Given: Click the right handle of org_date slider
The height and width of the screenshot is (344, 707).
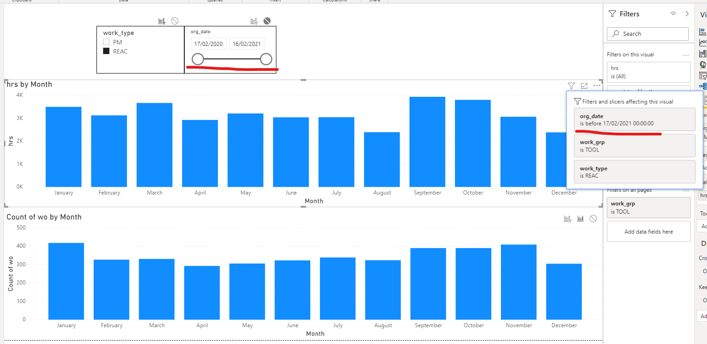Looking at the screenshot, I should tap(266, 59).
